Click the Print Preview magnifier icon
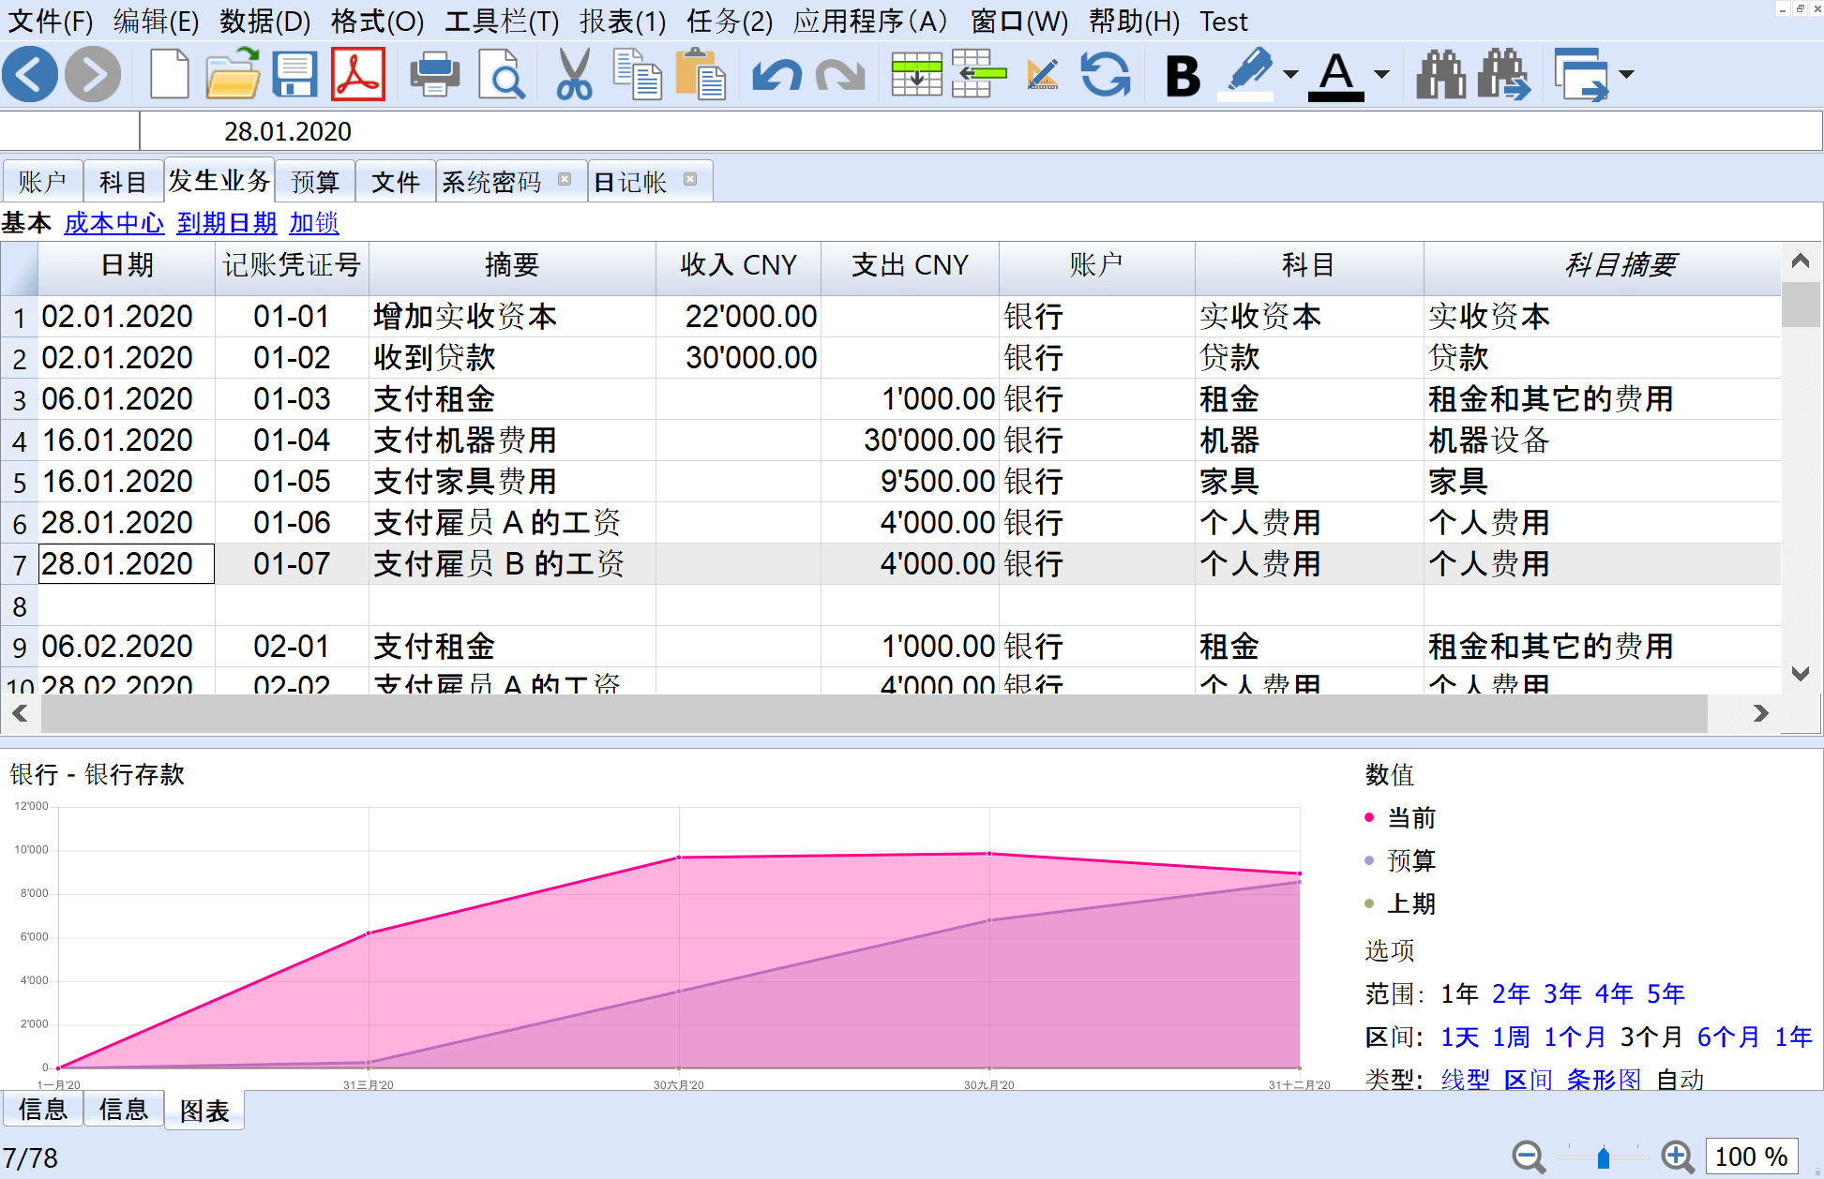 click(x=501, y=74)
